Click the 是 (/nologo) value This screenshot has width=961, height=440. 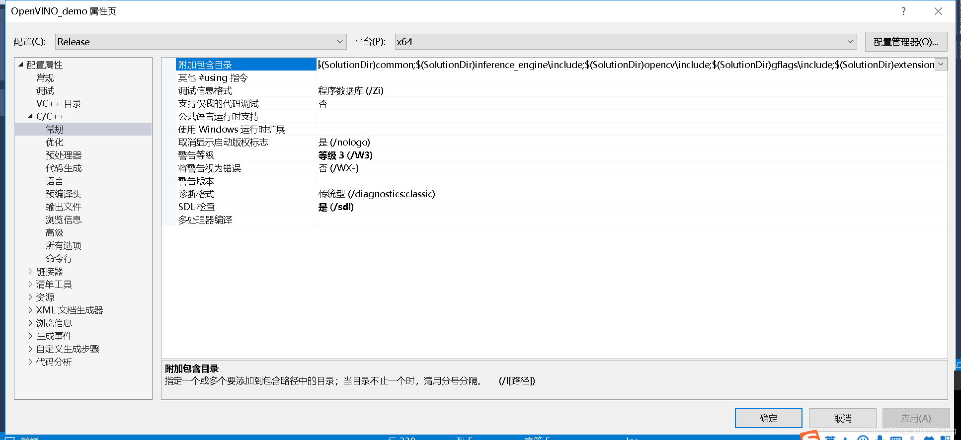(344, 142)
